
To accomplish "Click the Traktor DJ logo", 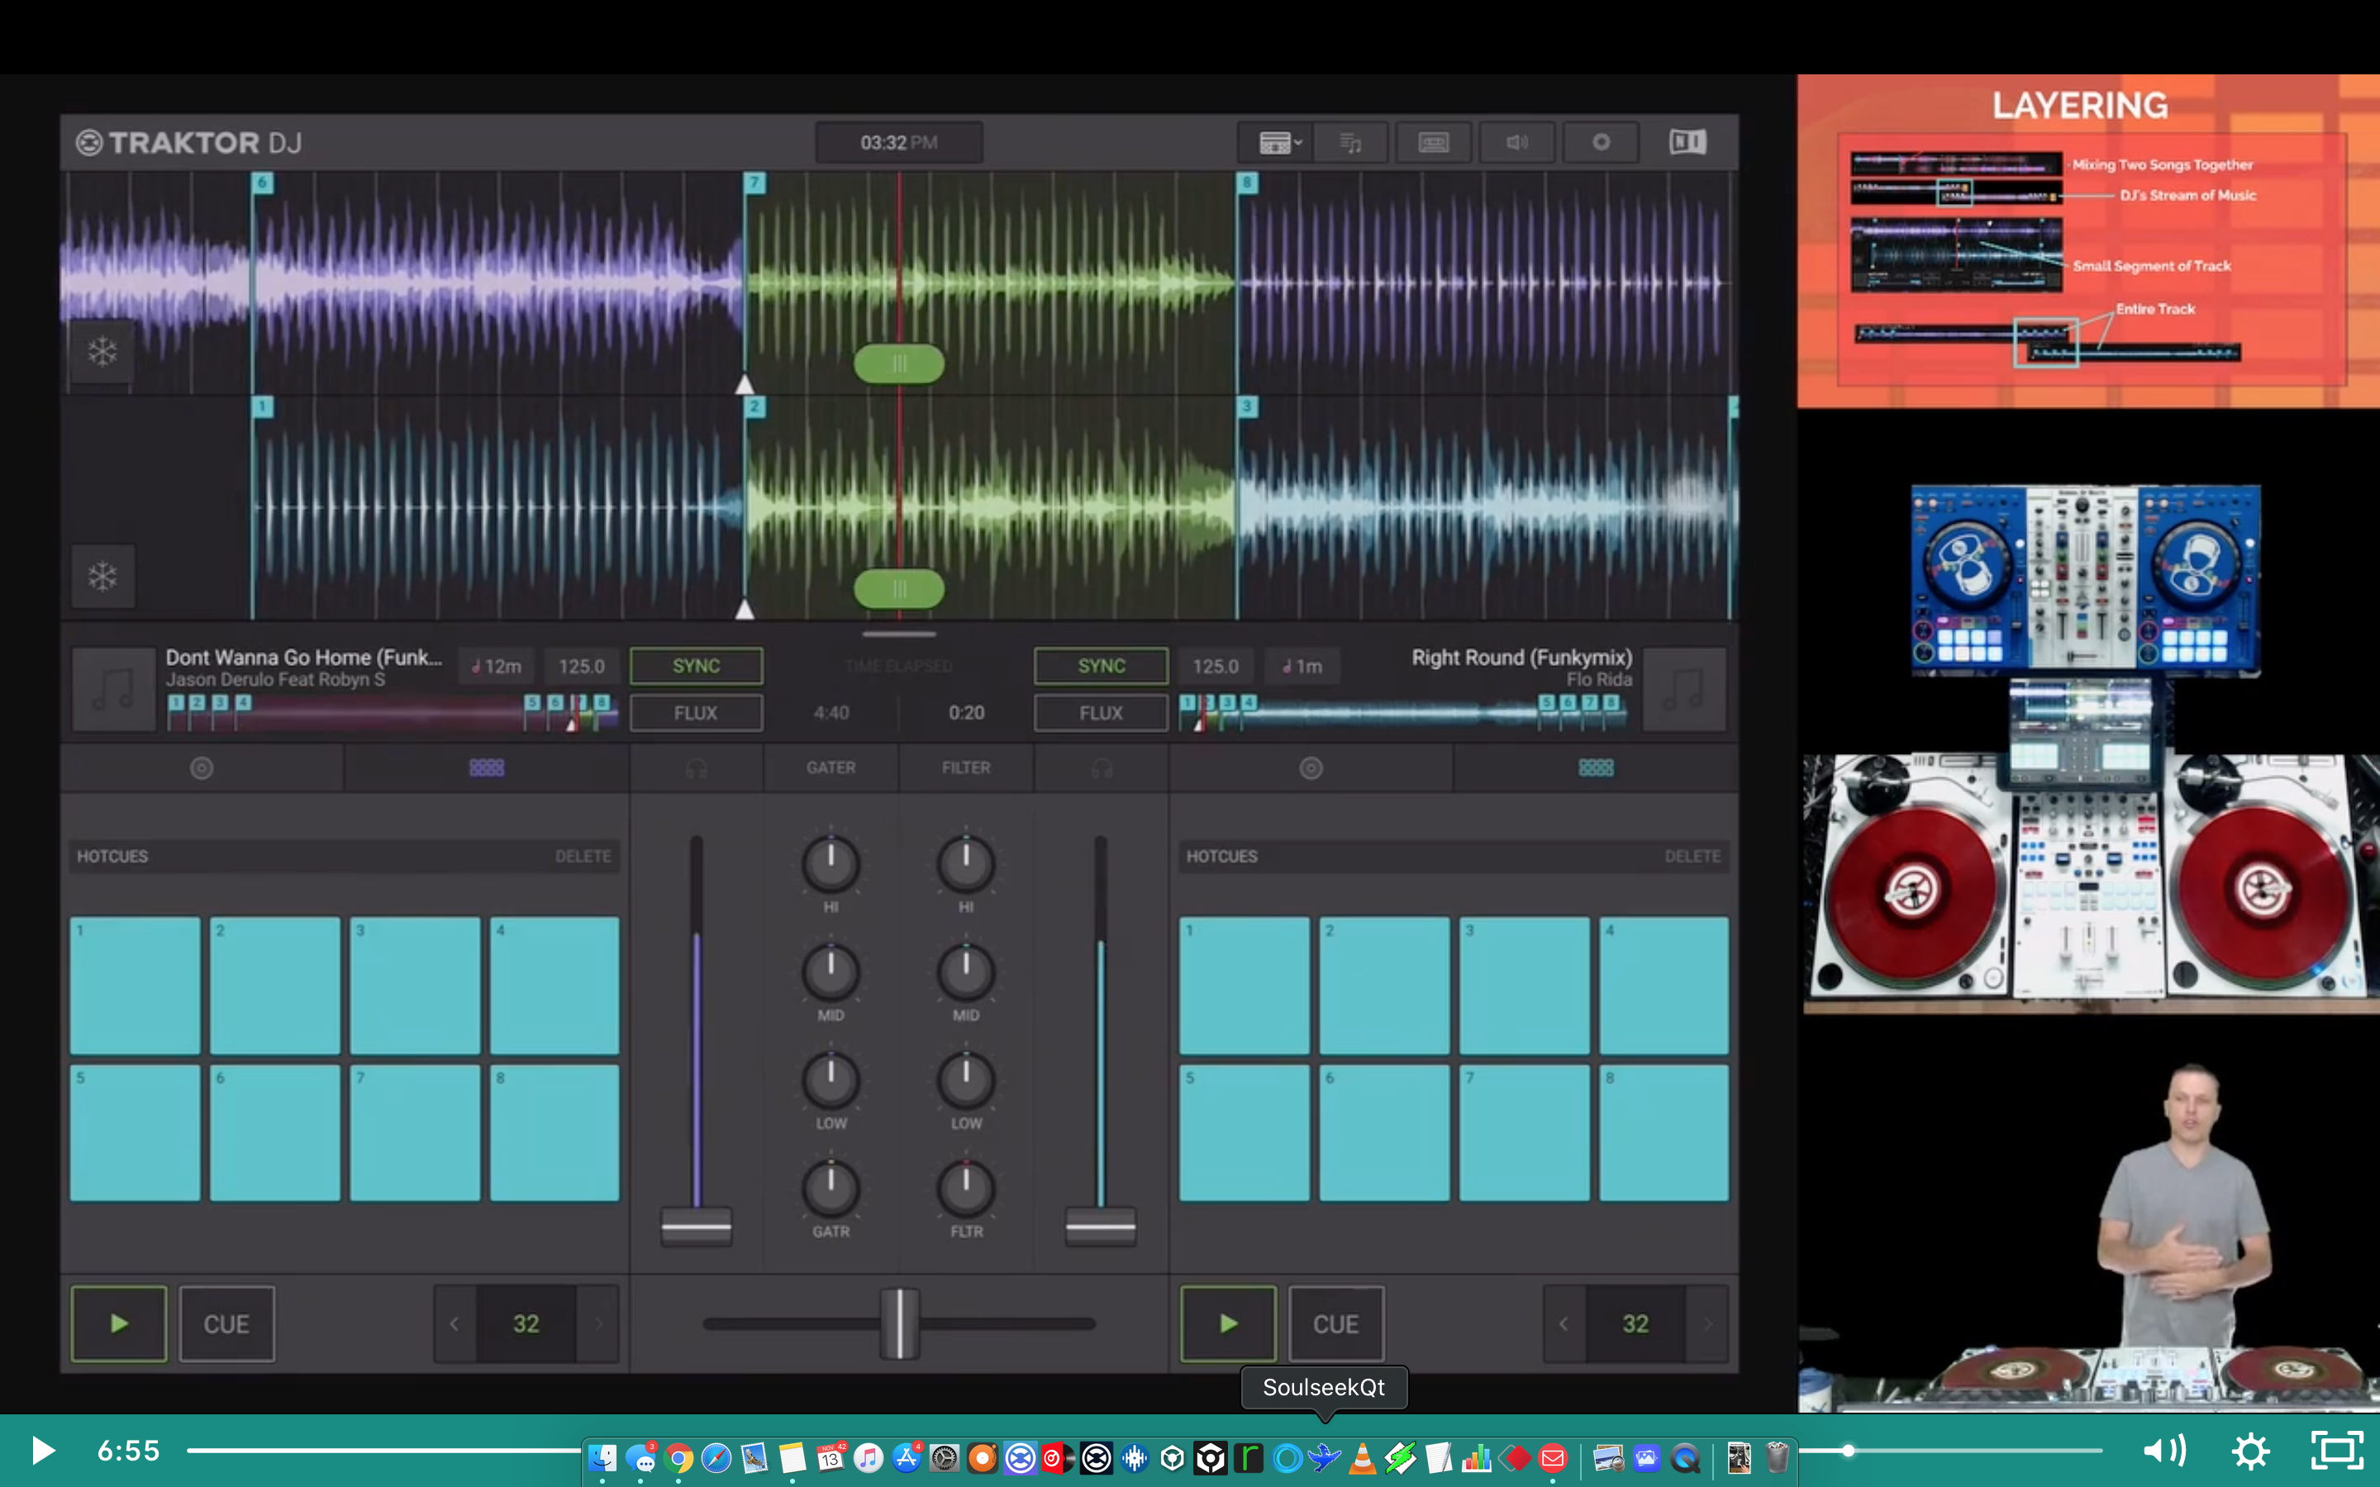I will (188, 143).
